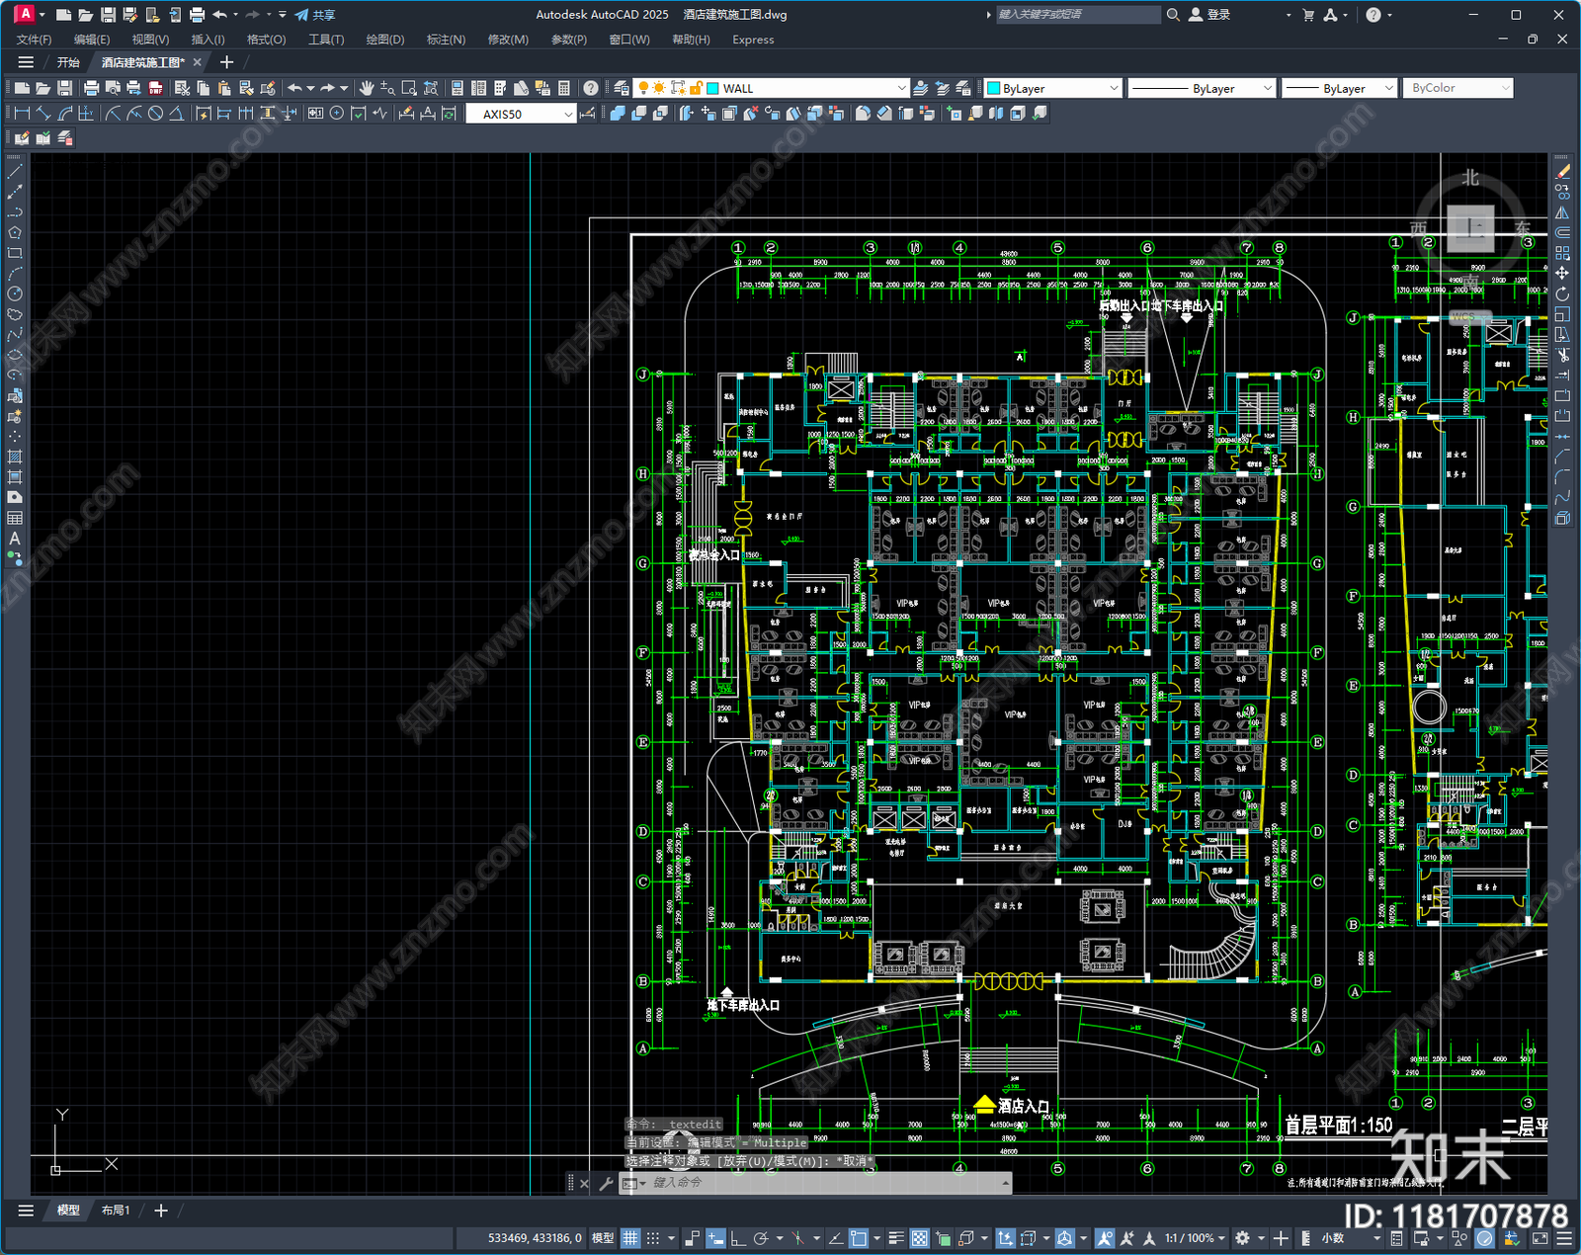Viewport: 1581px width, 1255px height.
Task: Open the 绘图(D) menu
Action: (x=385, y=40)
